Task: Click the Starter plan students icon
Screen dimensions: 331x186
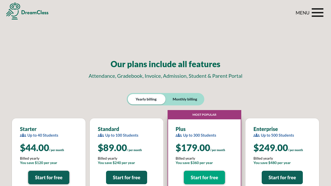Action: point(23,135)
